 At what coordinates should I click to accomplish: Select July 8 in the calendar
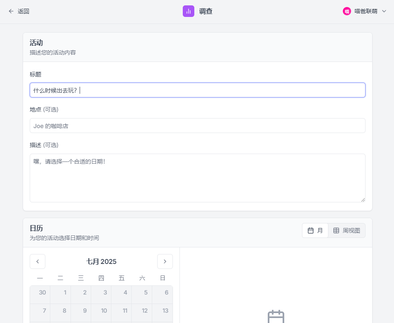(61, 313)
